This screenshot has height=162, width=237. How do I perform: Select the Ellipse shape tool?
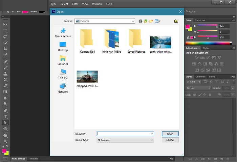[5, 129]
